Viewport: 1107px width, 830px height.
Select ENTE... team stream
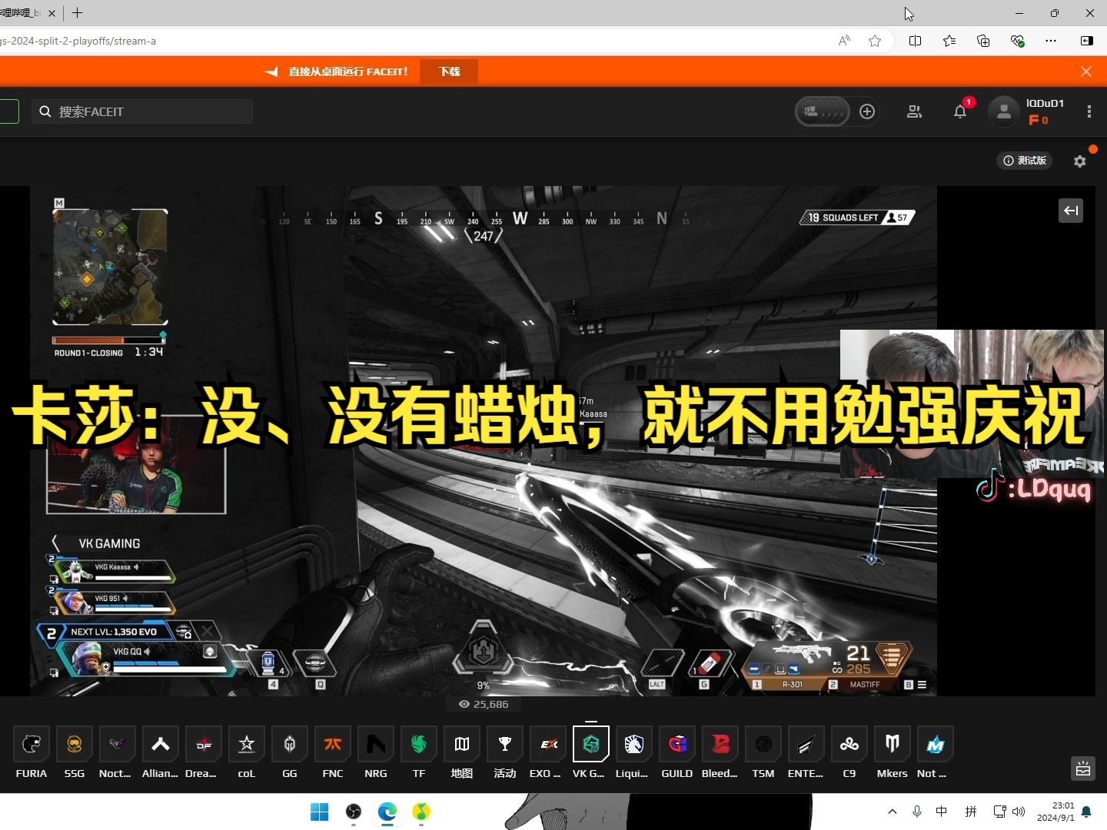806,752
